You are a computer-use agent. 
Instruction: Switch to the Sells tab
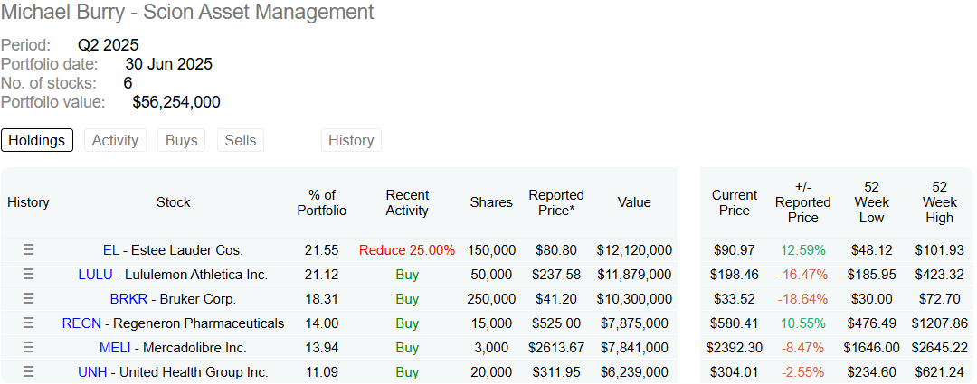click(241, 140)
